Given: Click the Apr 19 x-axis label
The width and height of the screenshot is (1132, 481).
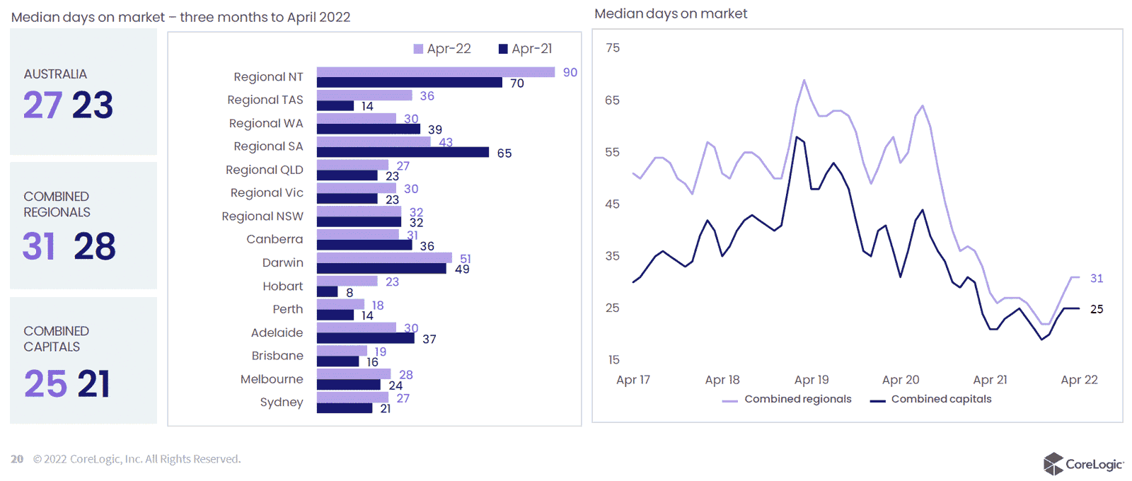Looking at the screenshot, I should click(812, 380).
